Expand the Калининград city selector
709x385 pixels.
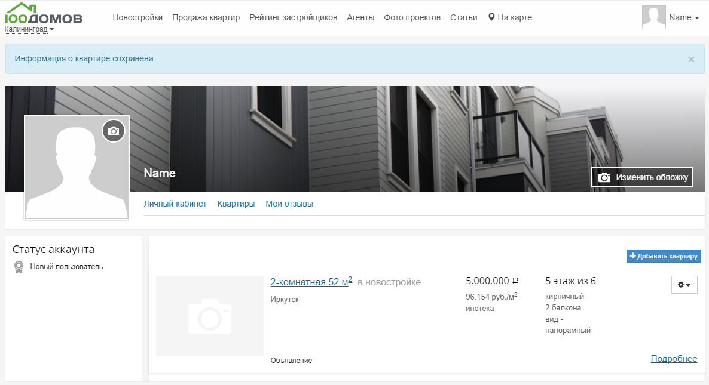click(x=29, y=29)
